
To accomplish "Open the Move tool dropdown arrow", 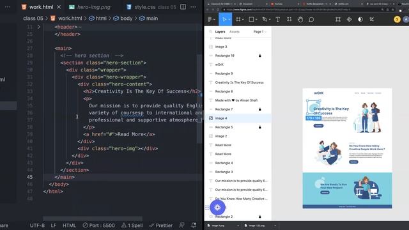I will 229,20.
